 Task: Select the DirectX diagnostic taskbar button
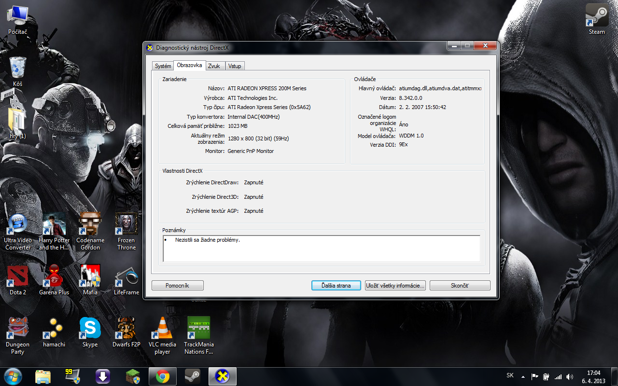(223, 376)
